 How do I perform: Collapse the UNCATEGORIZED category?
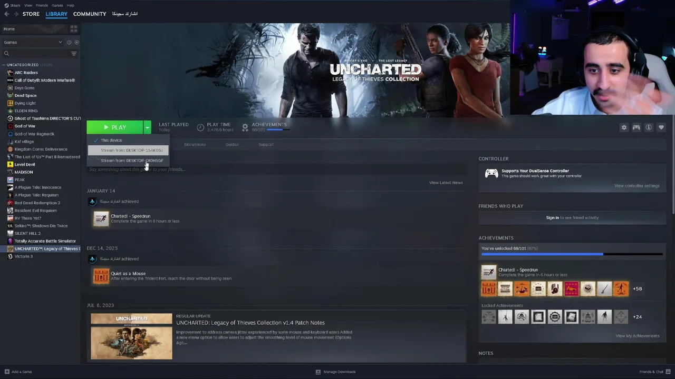click(4, 65)
